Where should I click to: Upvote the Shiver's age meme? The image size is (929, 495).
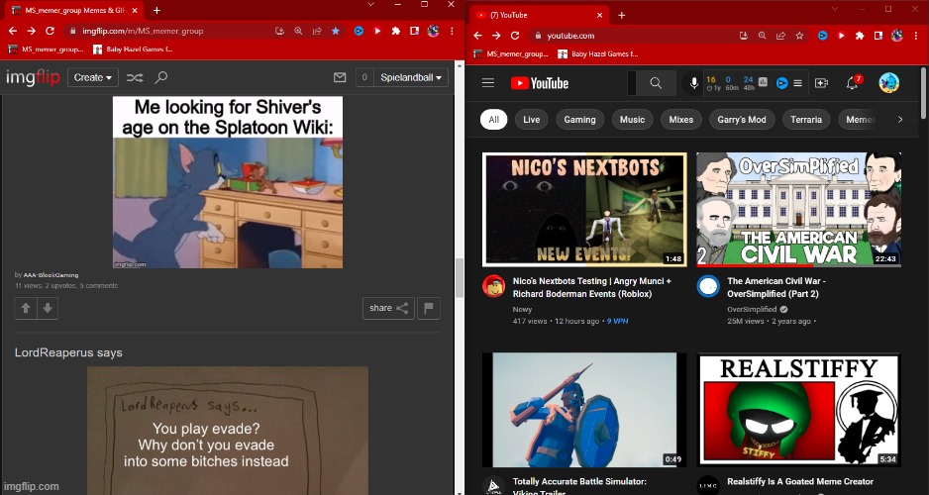tap(26, 308)
